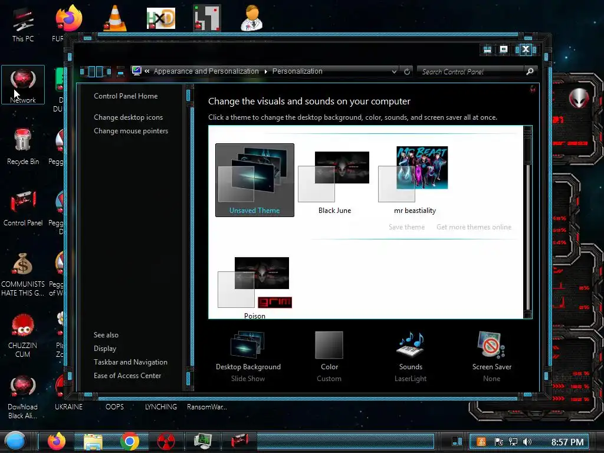The image size is (604, 453).
Task: Launch Firefox from the taskbar
Action: [57, 441]
